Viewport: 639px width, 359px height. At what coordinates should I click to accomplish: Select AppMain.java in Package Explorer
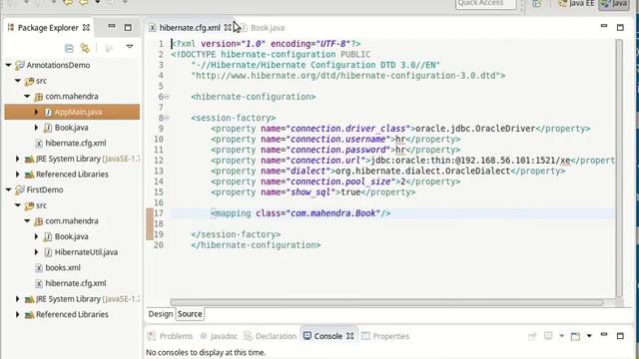pyautogui.click(x=78, y=112)
